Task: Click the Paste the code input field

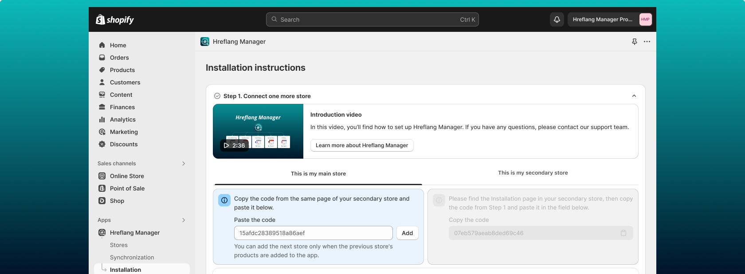Action: tap(313, 233)
